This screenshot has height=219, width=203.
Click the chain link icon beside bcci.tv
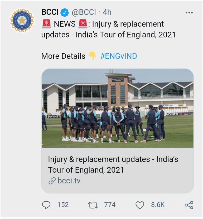click(x=52, y=181)
